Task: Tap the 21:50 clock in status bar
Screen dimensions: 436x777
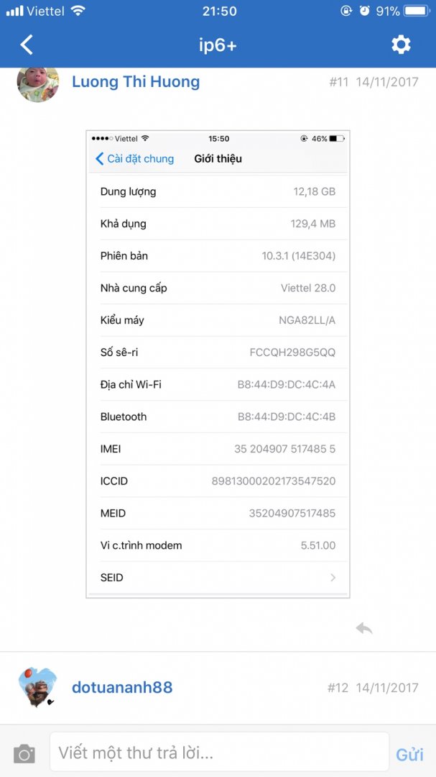Action: [219, 12]
